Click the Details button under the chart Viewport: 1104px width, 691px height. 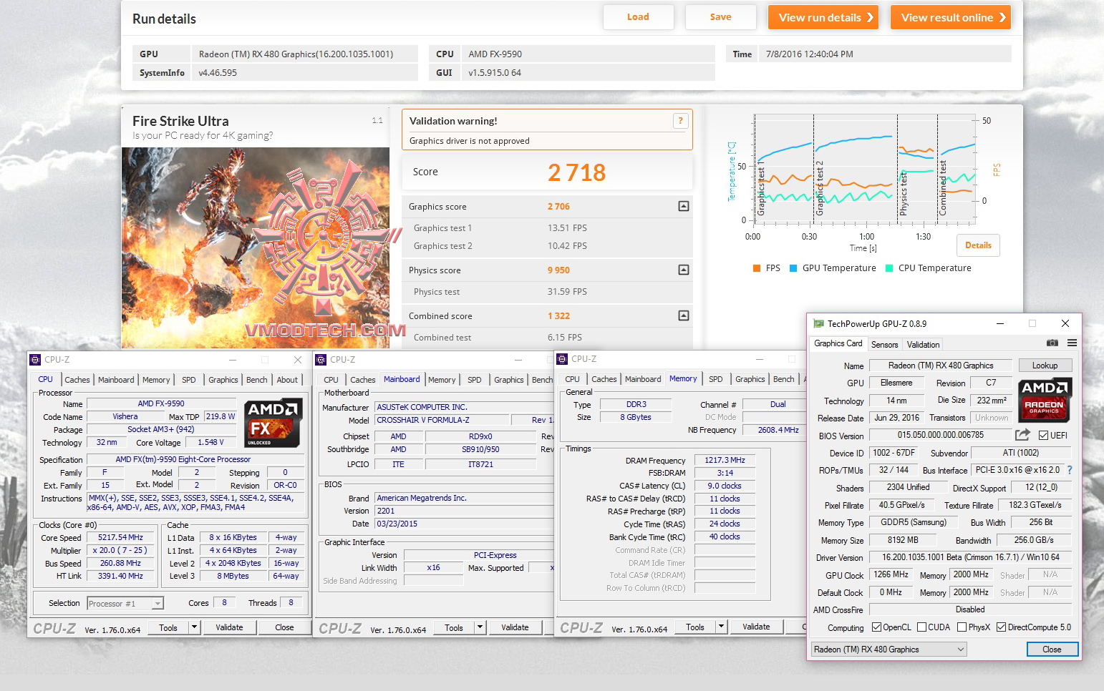click(978, 245)
